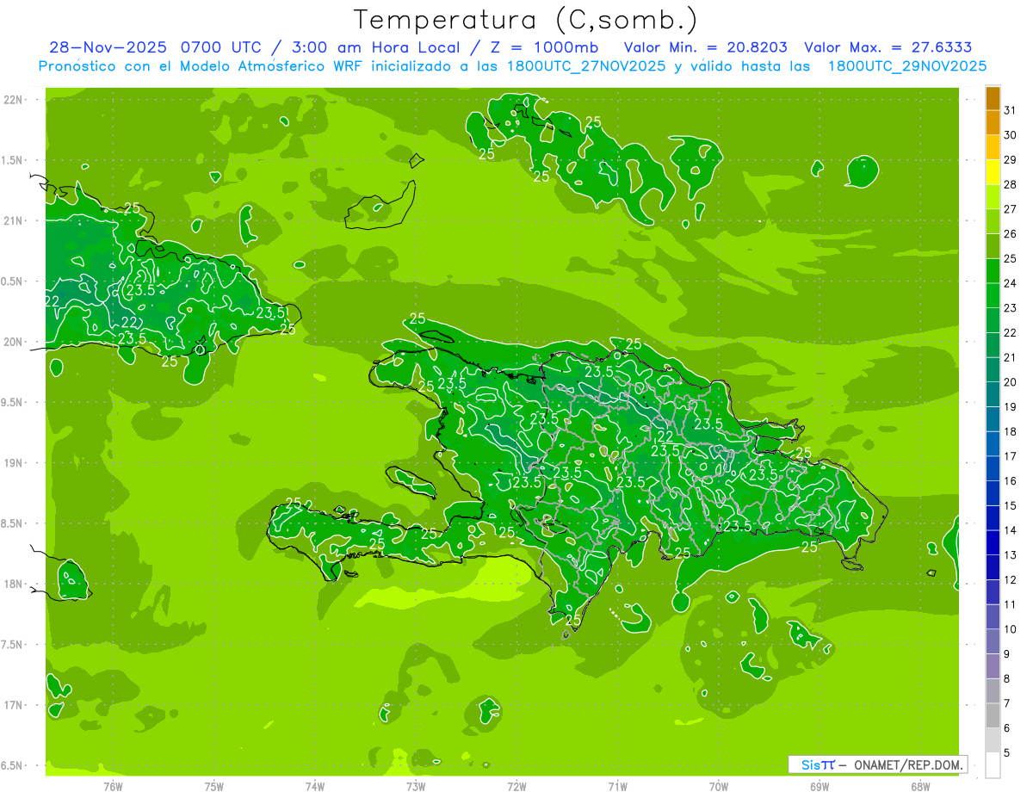Click legend value "17" on the colorbar
This screenshot has width=1033, height=798.
click(1011, 456)
